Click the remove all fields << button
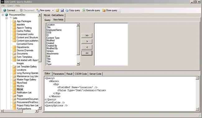 coord(87,53)
